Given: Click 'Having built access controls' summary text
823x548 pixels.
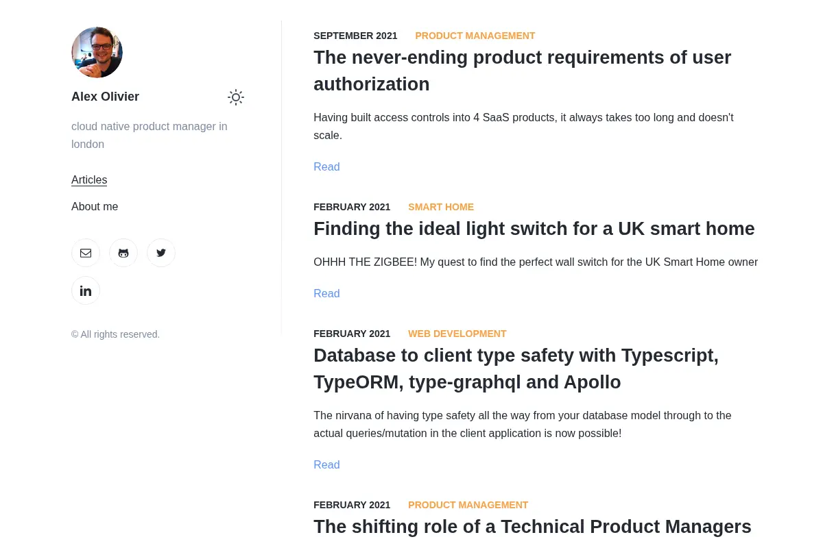Looking at the screenshot, I should point(523,127).
